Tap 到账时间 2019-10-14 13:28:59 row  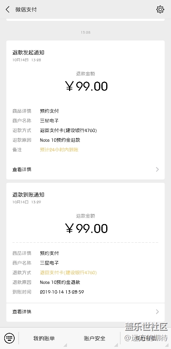[x=48, y=292]
